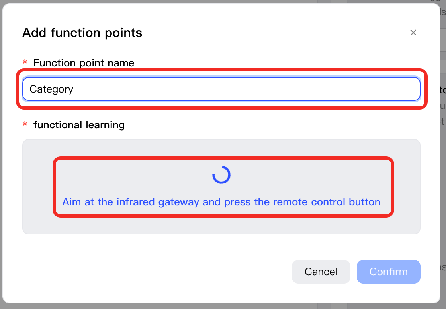Click the red asterisk beside Function point name

(25, 62)
